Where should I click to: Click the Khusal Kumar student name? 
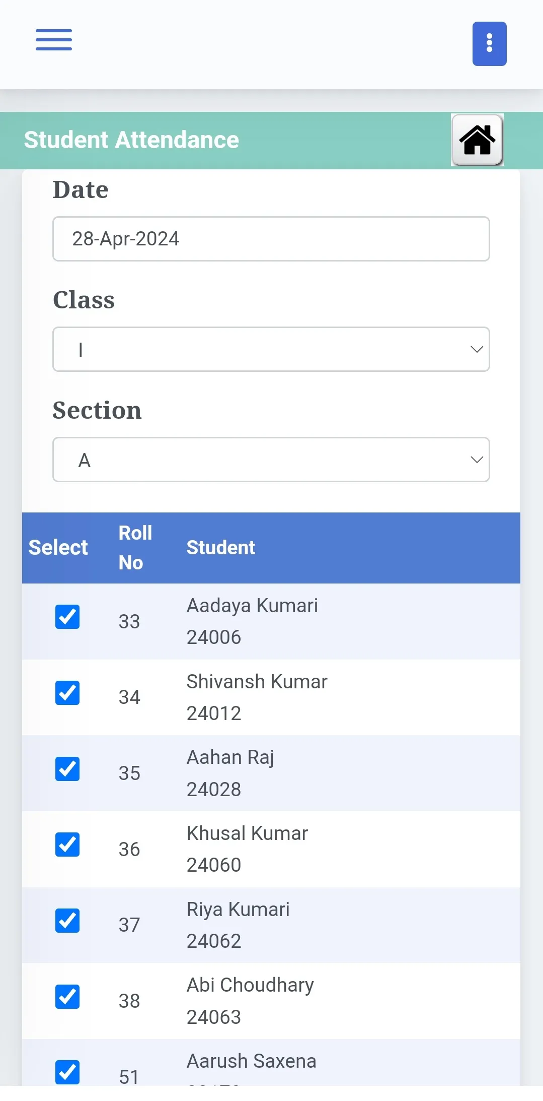(247, 833)
